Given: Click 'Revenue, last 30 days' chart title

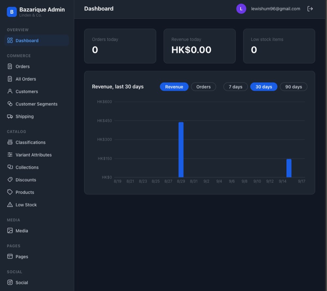Looking at the screenshot, I should (x=118, y=87).
